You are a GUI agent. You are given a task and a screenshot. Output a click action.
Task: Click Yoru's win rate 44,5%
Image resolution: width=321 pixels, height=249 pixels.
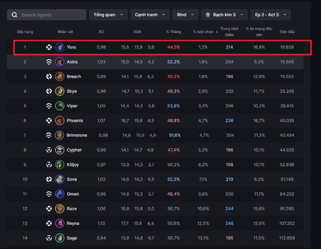[x=174, y=47]
